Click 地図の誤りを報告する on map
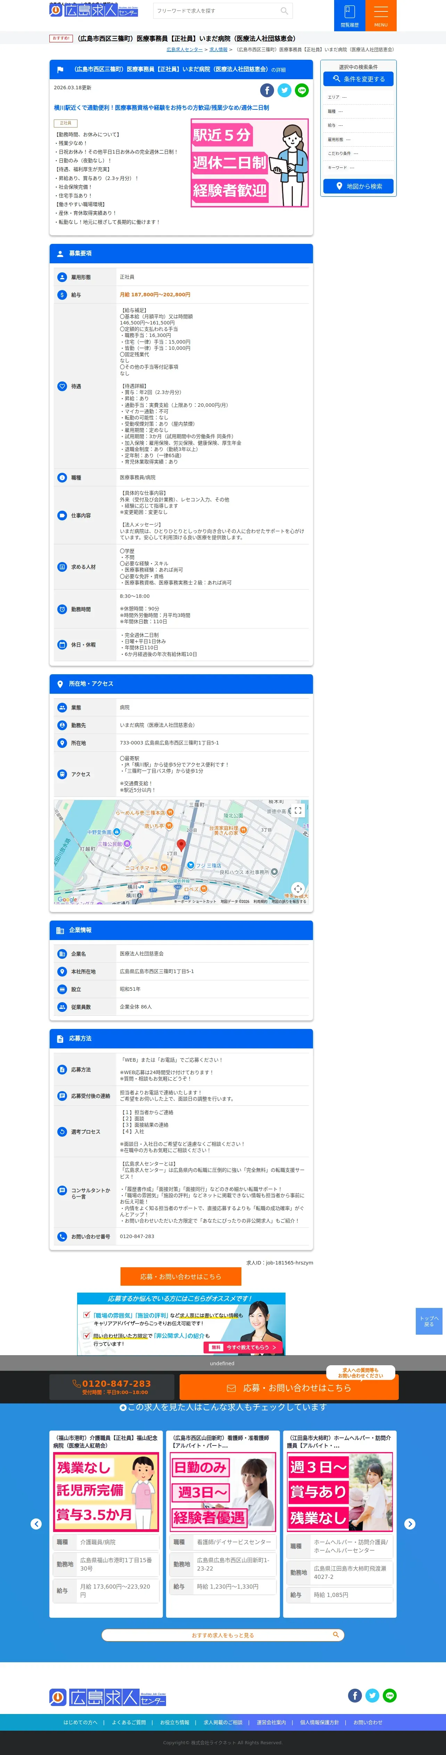Image resolution: width=446 pixels, height=1755 pixels. pos(289,901)
